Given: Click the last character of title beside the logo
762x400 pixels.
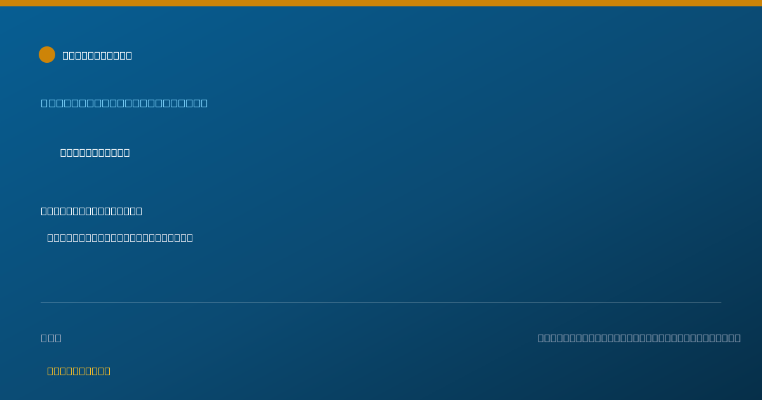Looking at the screenshot, I should [129, 55].
